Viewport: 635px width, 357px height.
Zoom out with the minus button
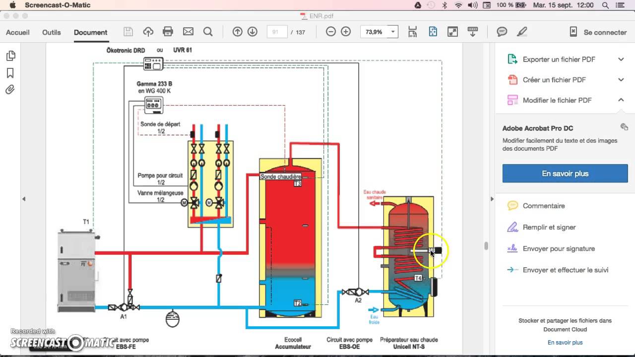331,32
